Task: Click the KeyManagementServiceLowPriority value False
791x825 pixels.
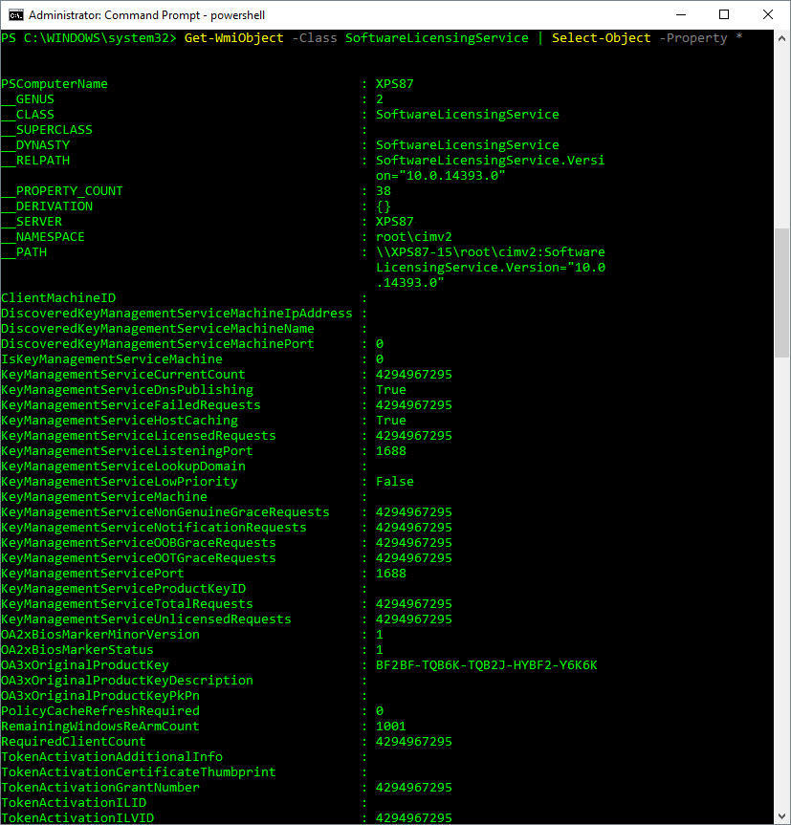Action: coord(395,481)
